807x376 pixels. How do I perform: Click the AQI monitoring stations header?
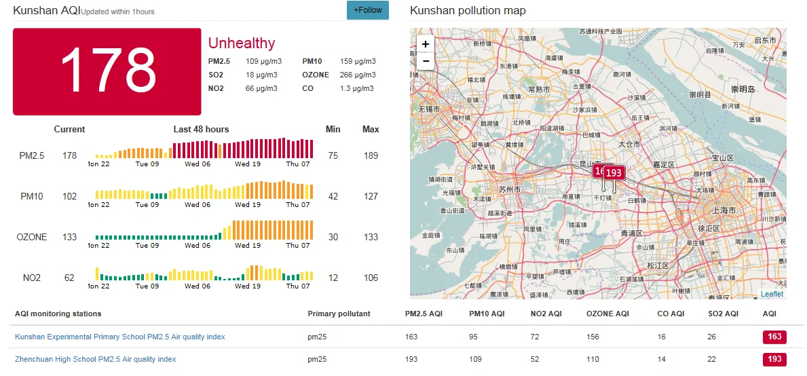58,314
